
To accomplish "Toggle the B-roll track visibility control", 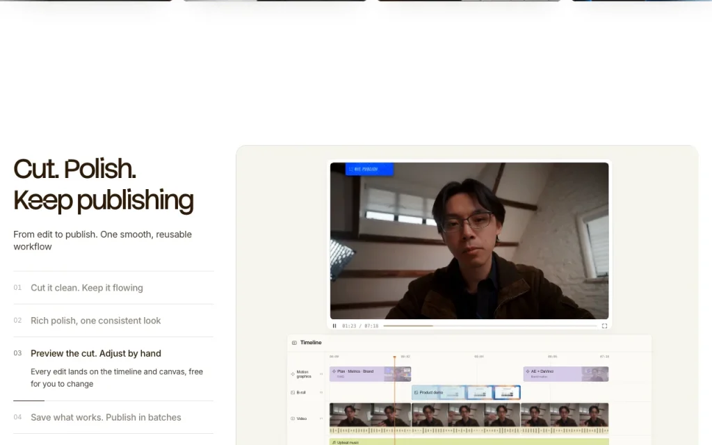I will click(321, 392).
